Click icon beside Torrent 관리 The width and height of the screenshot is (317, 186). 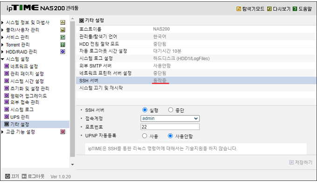coord(62,44)
